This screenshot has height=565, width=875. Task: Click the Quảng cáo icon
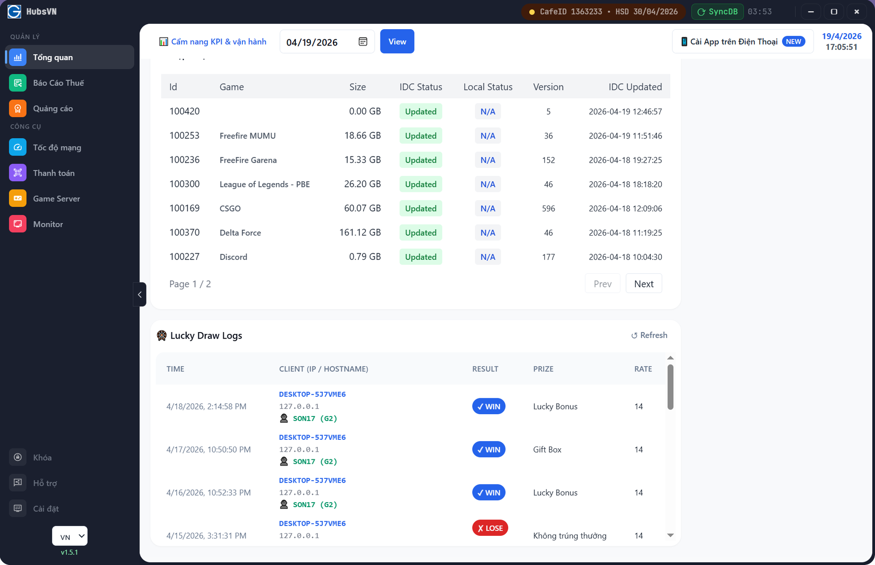[18, 108]
